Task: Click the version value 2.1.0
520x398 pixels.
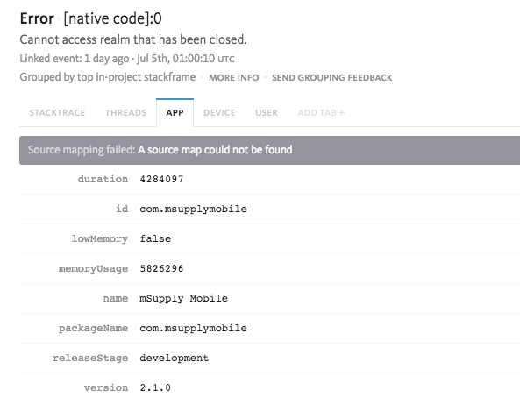Action: [x=155, y=387]
